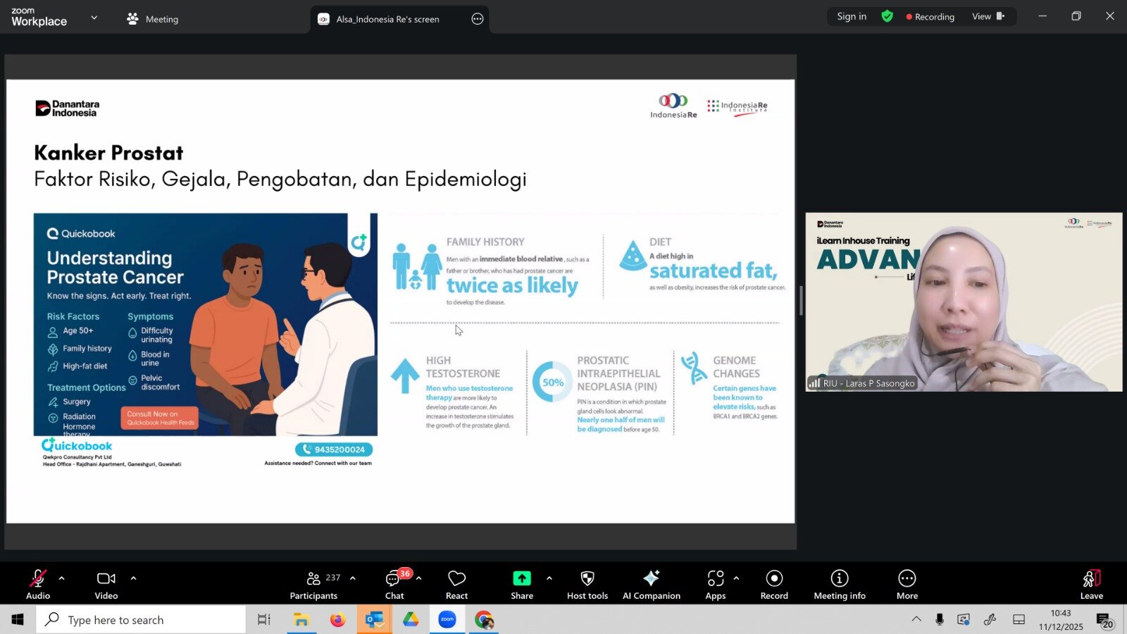Toggle the Video camera button
The image size is (1127, 634).
(x=106, y=584)
